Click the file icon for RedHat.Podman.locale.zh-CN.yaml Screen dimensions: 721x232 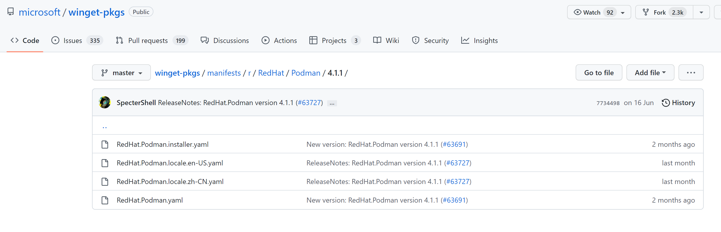pos(105,182)
